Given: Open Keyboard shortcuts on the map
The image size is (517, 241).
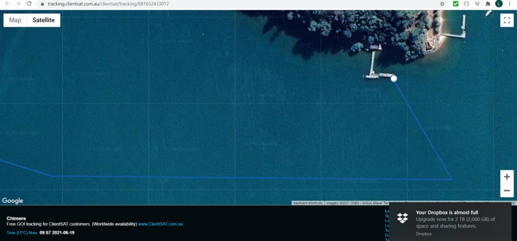Looking at the screenshot, I should 307,203.
